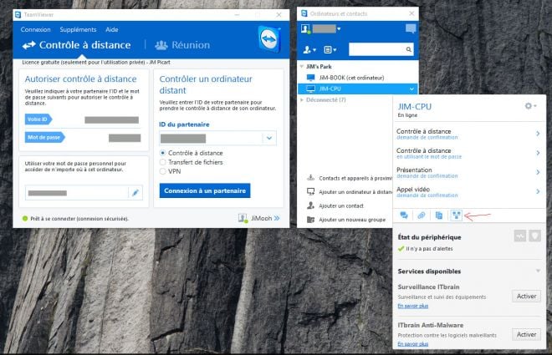Image resolution: width=552 pixels, height=355 pixels.
Task: Collapse the Services disponibles section
Action: [538, 271]
